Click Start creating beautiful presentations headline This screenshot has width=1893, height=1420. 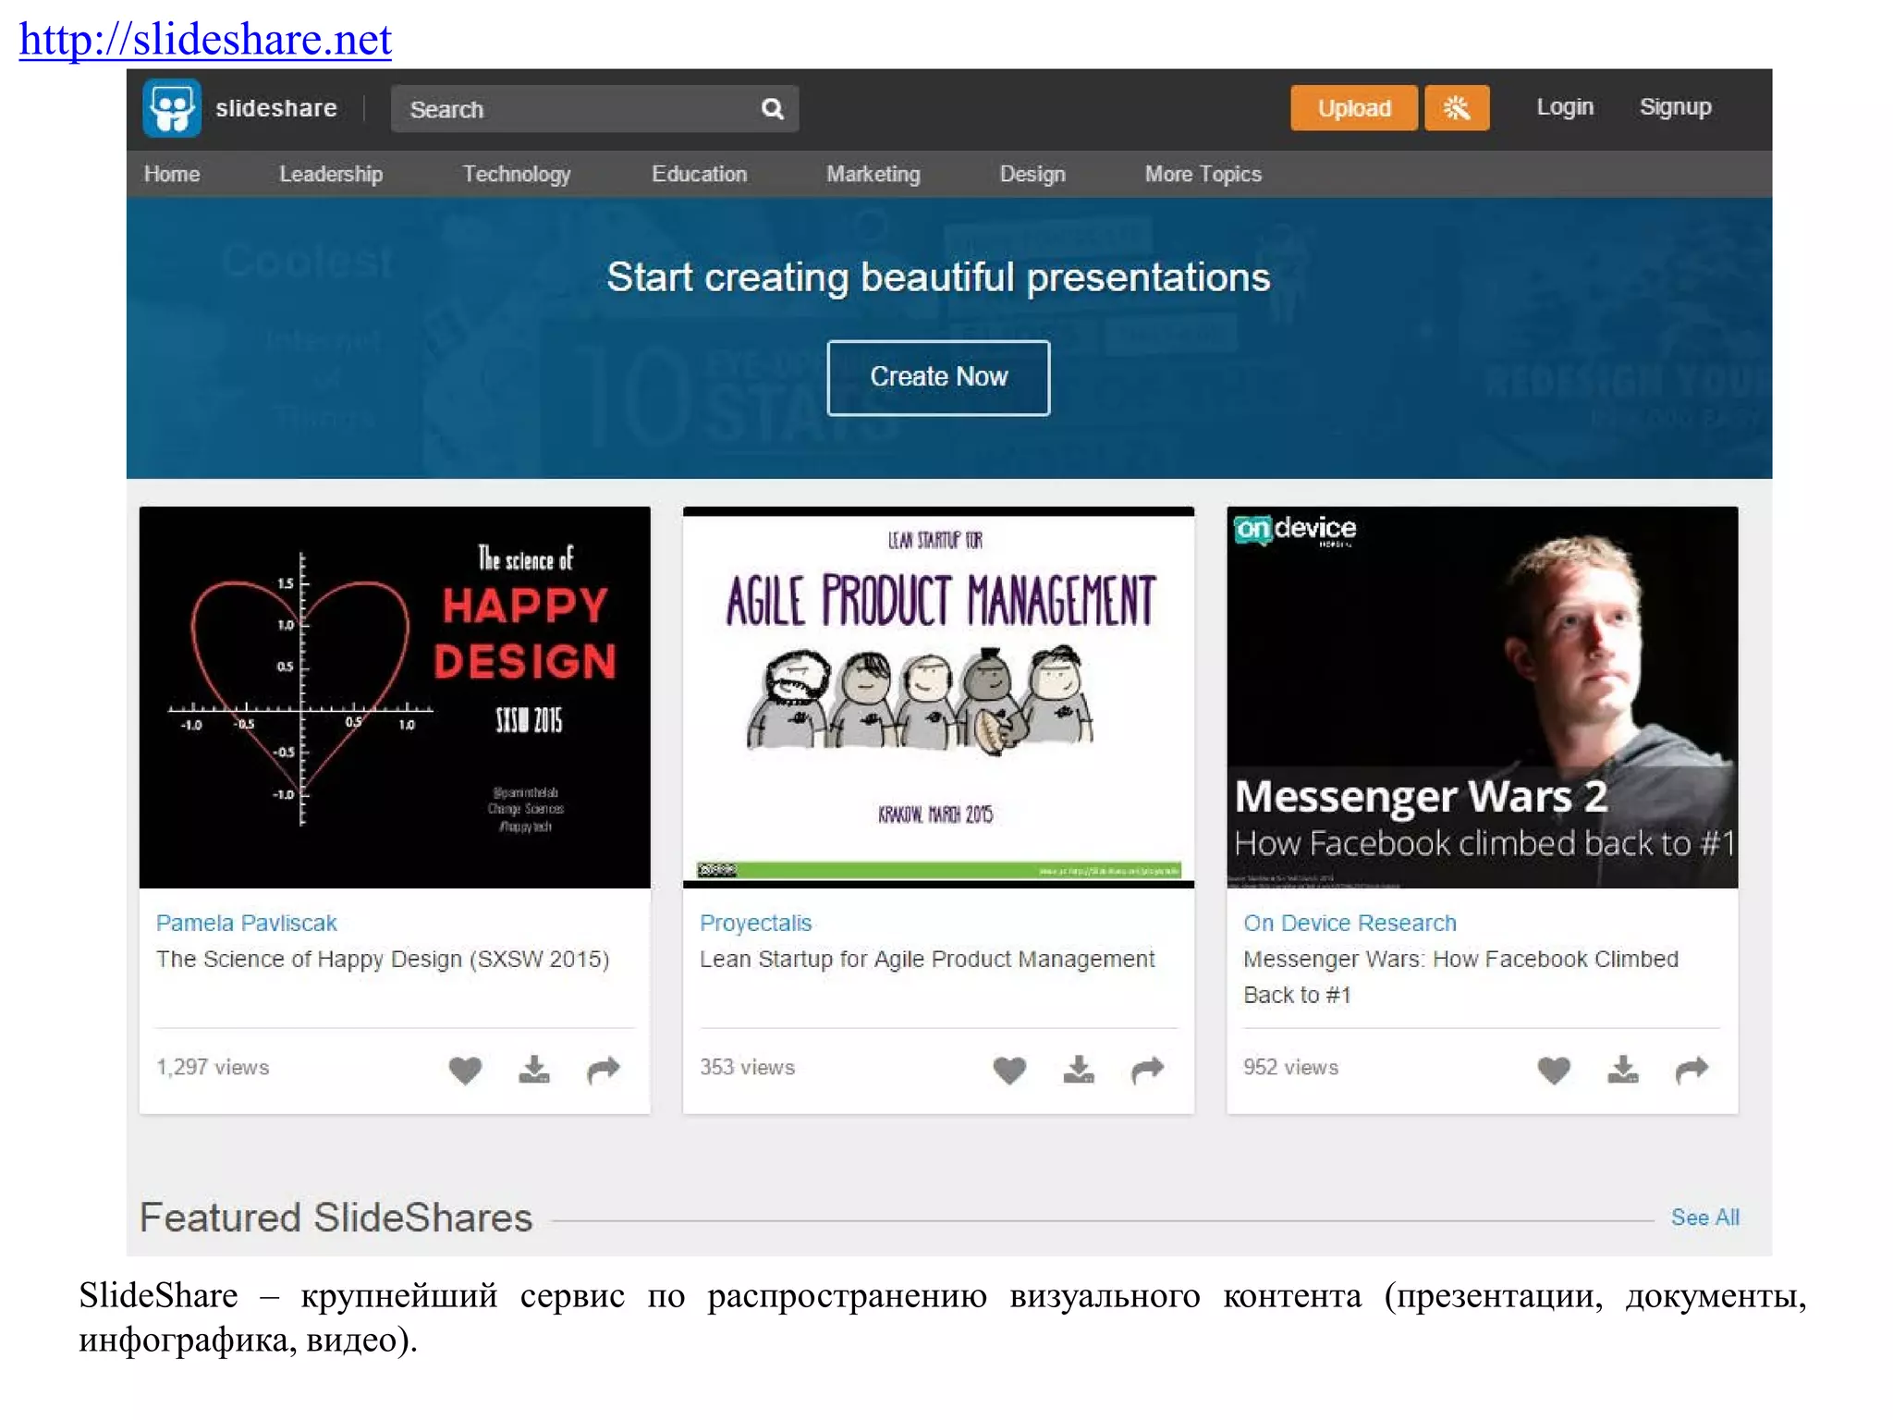pos(938,277)
